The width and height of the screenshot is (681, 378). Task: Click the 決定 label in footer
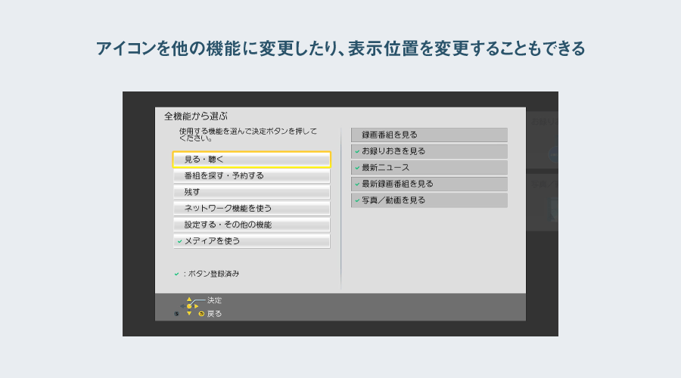tap(214, 300)
